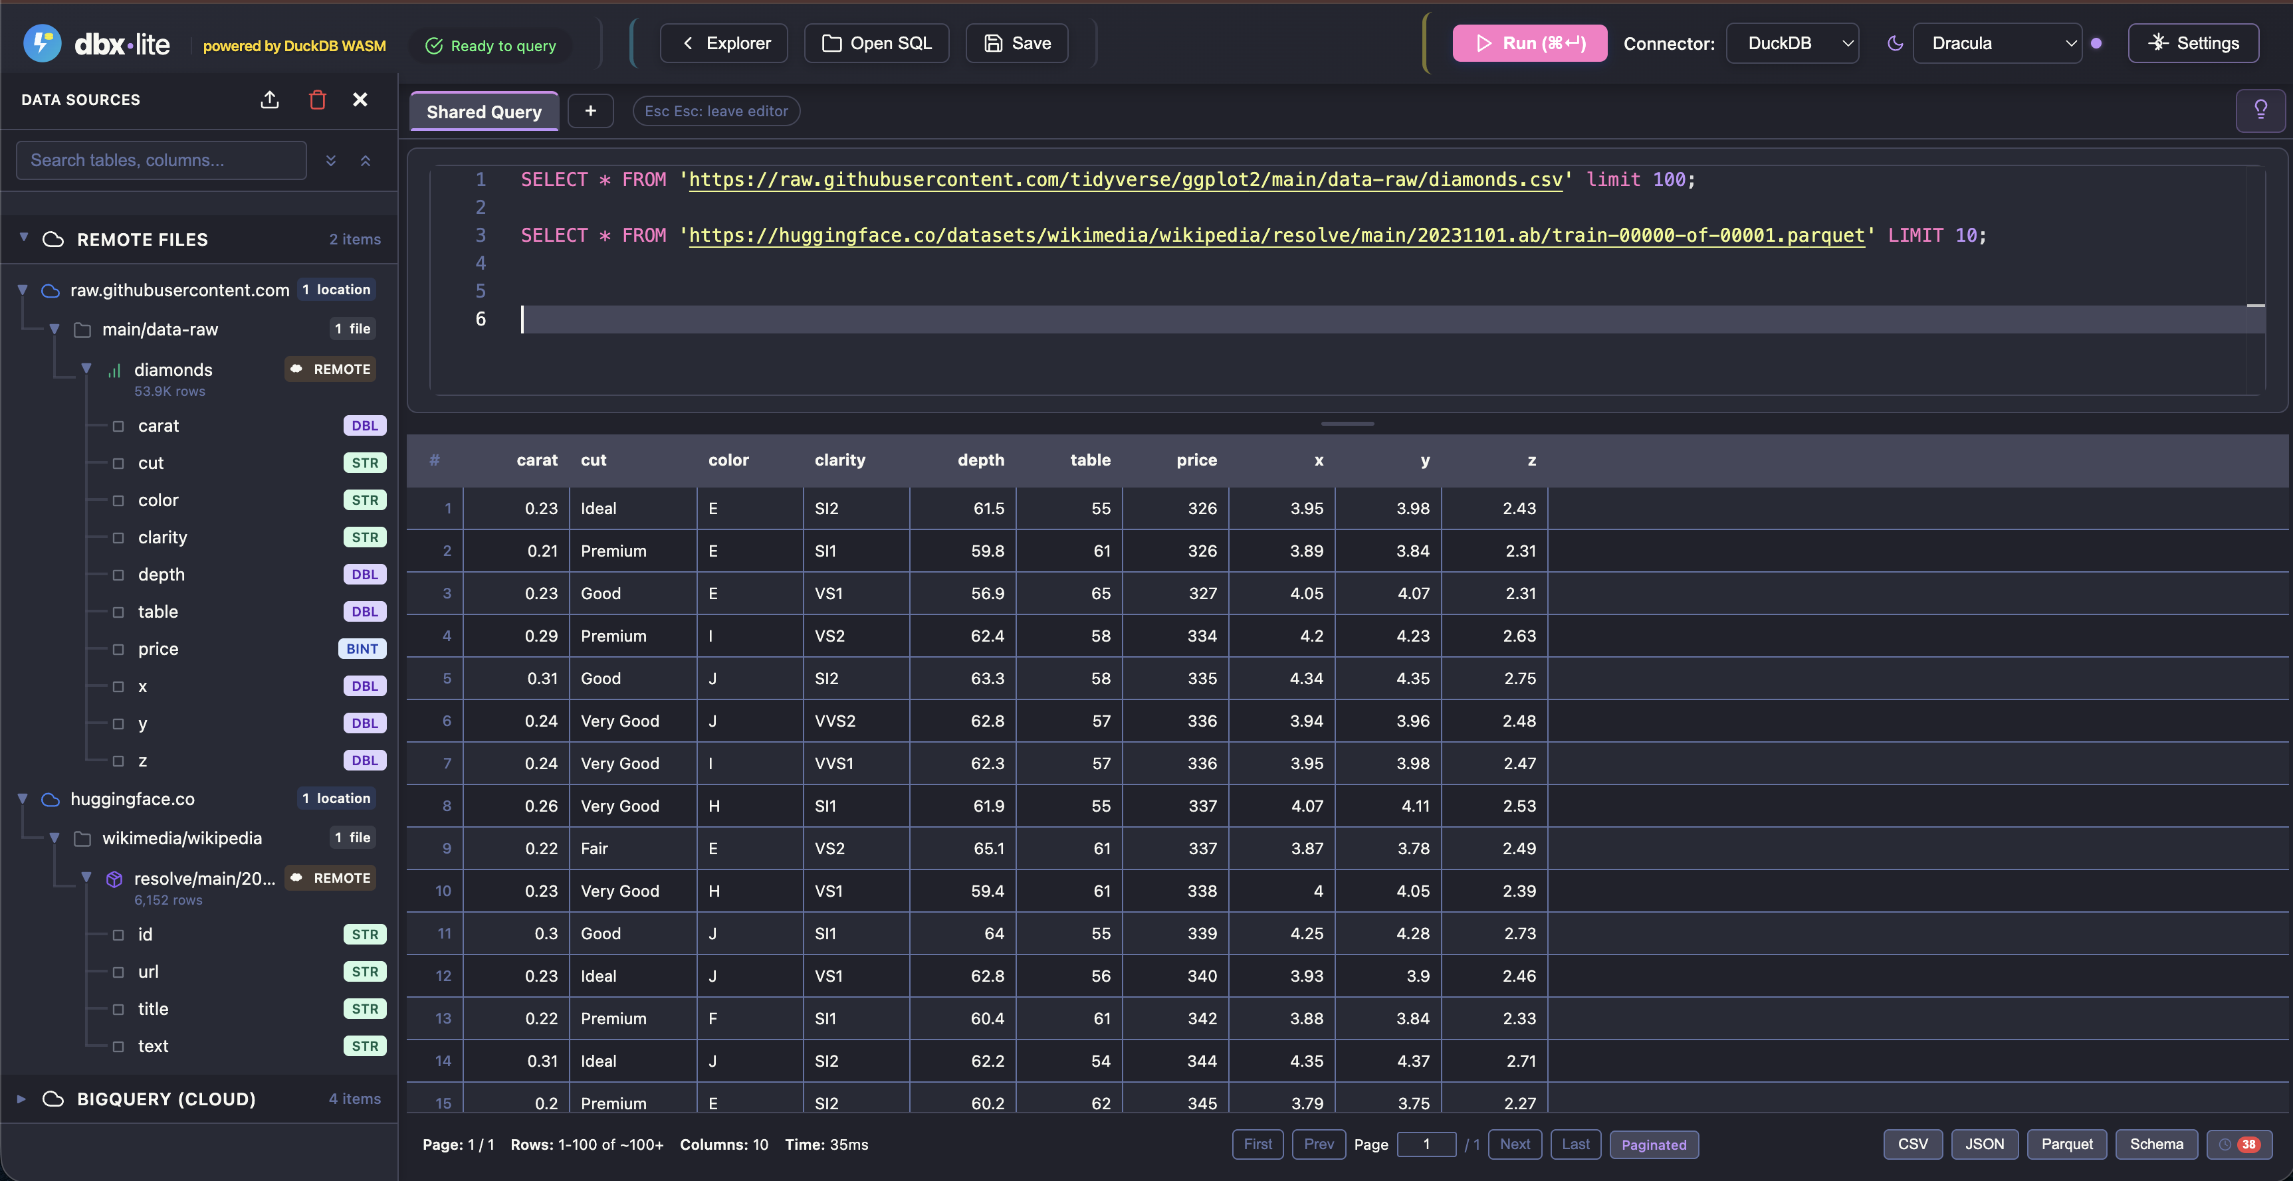This screenshot has height=1181, width=2293.
Task: Open query history counter showing 38
Action: (2240, 1144)
